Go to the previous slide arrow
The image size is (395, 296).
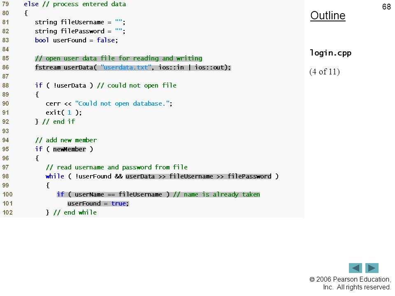pos(355,268)
